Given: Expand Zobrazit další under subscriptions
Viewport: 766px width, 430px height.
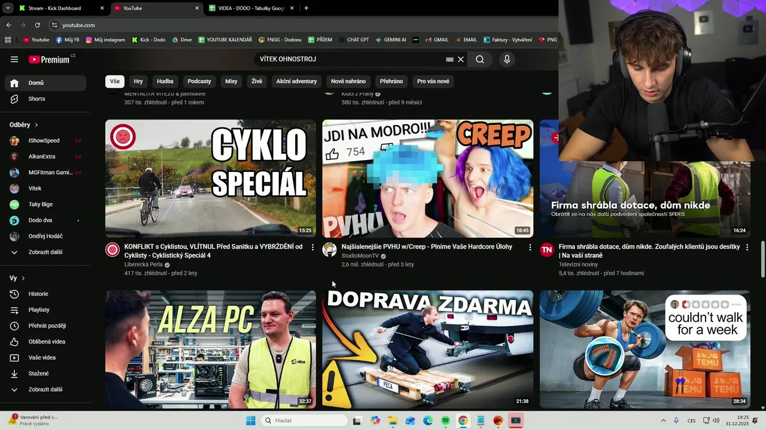Looking at the screenshot, I should click(x=45, y=252).
